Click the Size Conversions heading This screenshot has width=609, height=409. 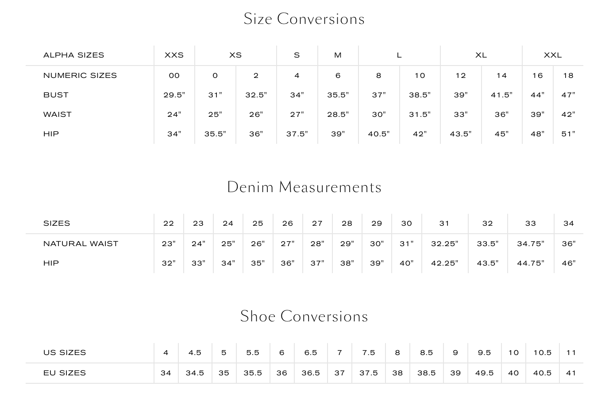click(304, 19)
